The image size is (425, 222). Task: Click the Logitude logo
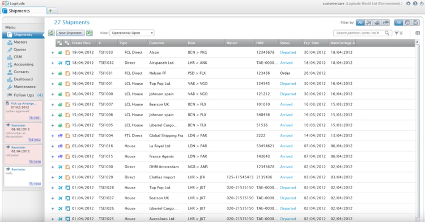(13, 3)
